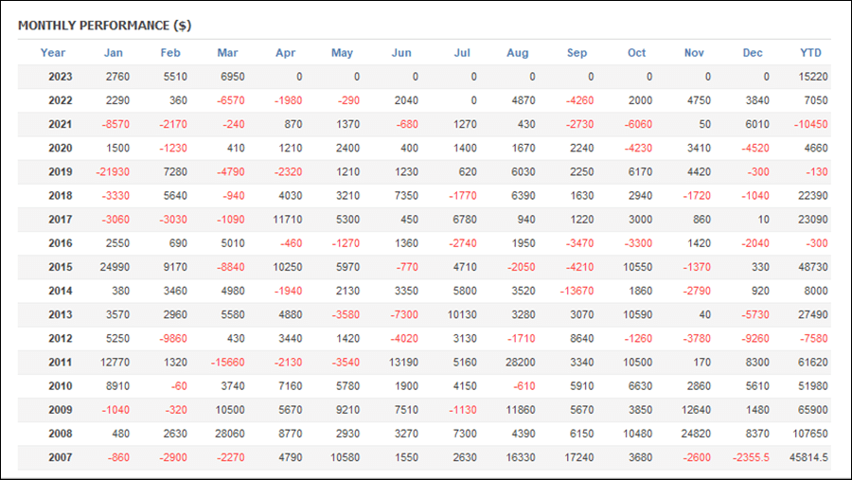Click the 12640 November 2009 value

[696, 410]
